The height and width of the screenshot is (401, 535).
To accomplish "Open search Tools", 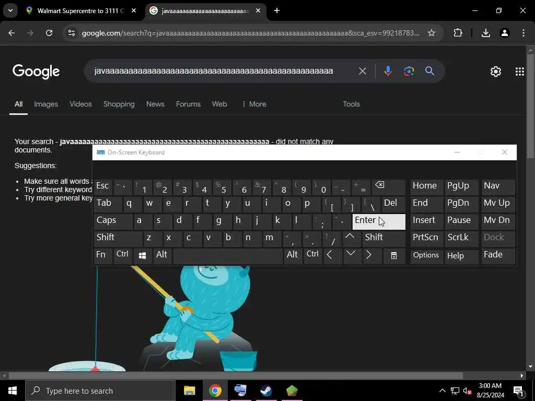I will [351, 104].
